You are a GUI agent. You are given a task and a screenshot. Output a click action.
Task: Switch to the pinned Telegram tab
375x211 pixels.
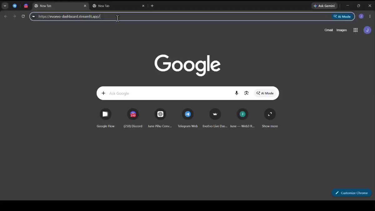(x=15, y=6)
